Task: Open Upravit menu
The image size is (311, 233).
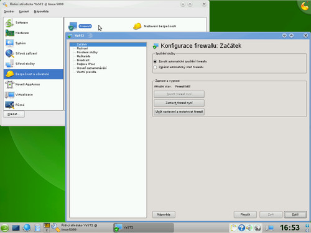Action: click(24, 11)
